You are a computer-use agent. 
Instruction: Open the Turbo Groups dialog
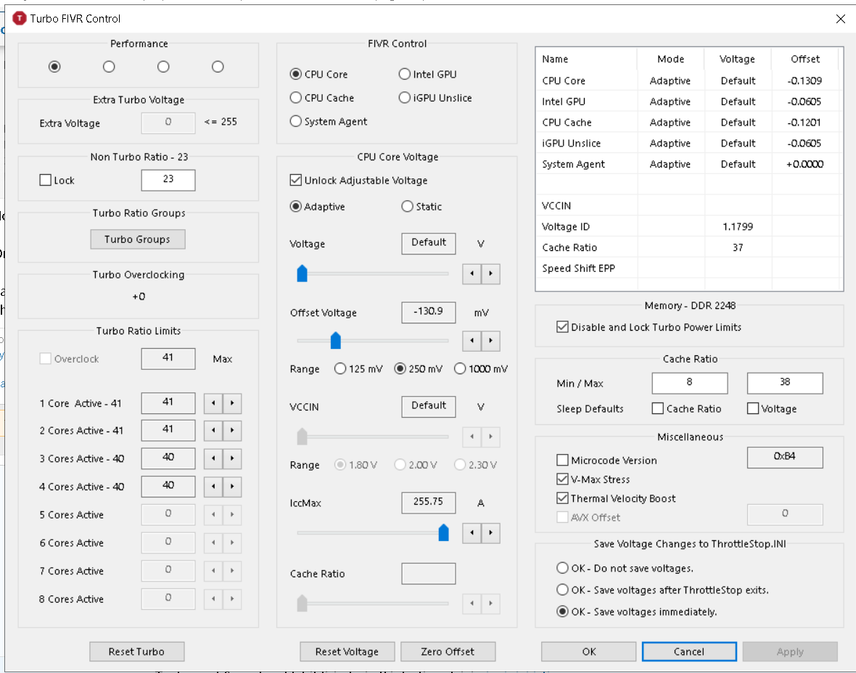[x=138, y=239]
